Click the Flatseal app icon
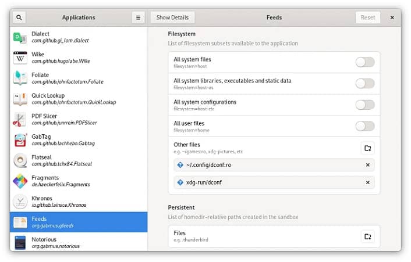411x262 pixels. point(20,160)
